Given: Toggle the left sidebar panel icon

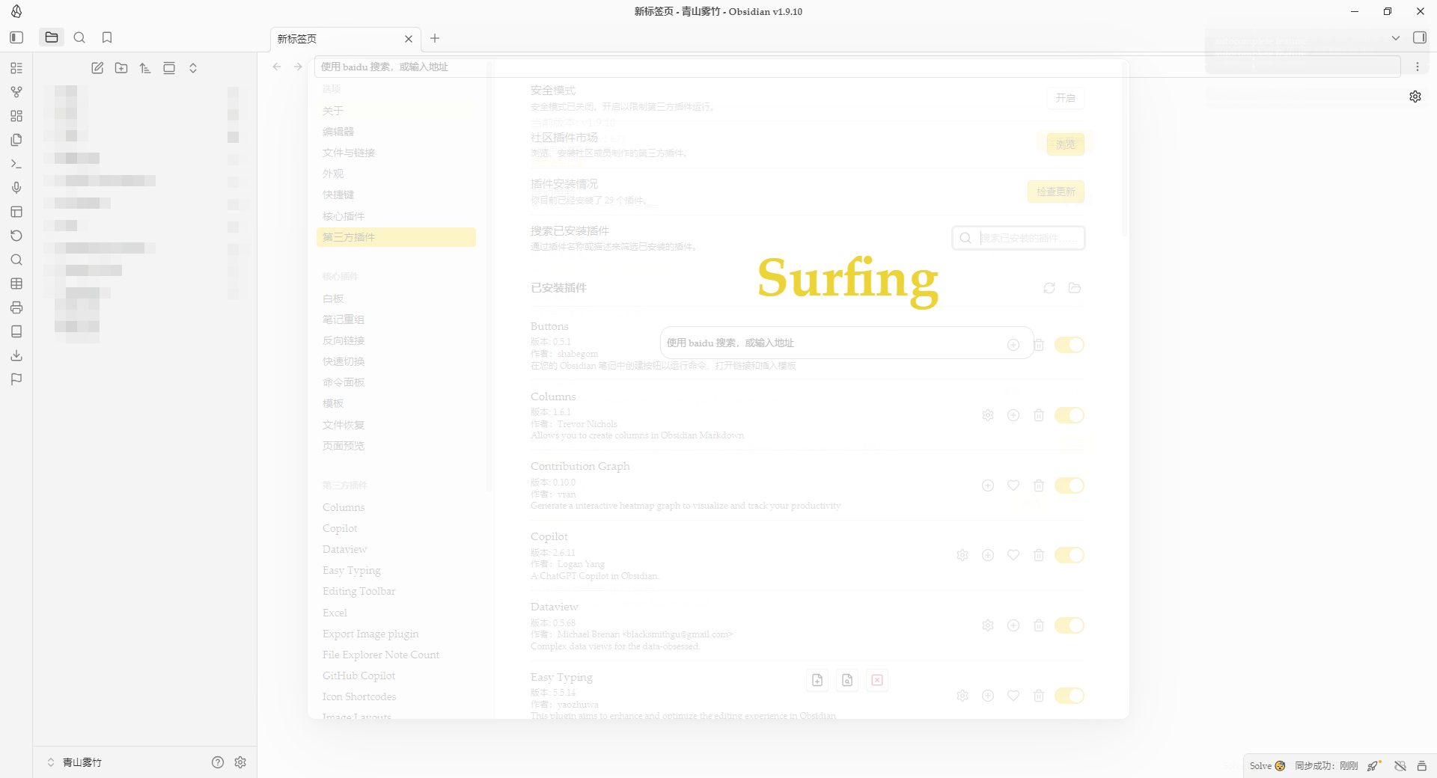Looking at the screenshot, I should point(16,37).
